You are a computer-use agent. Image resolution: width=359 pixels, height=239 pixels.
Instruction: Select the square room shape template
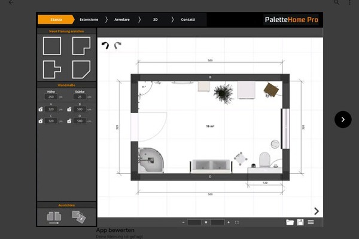pyautogui.click(x=52, y=46)
